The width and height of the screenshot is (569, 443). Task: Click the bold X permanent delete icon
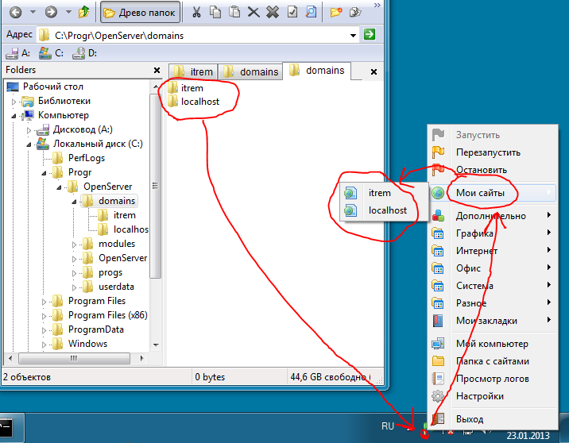(273, 13)
